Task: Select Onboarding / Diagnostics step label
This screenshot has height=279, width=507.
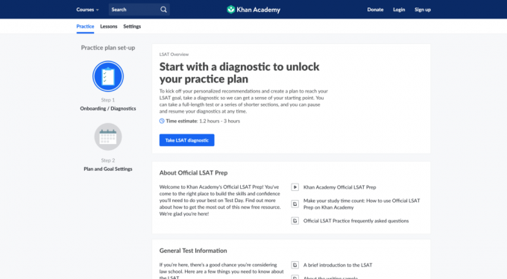Action: coord(108,108)
